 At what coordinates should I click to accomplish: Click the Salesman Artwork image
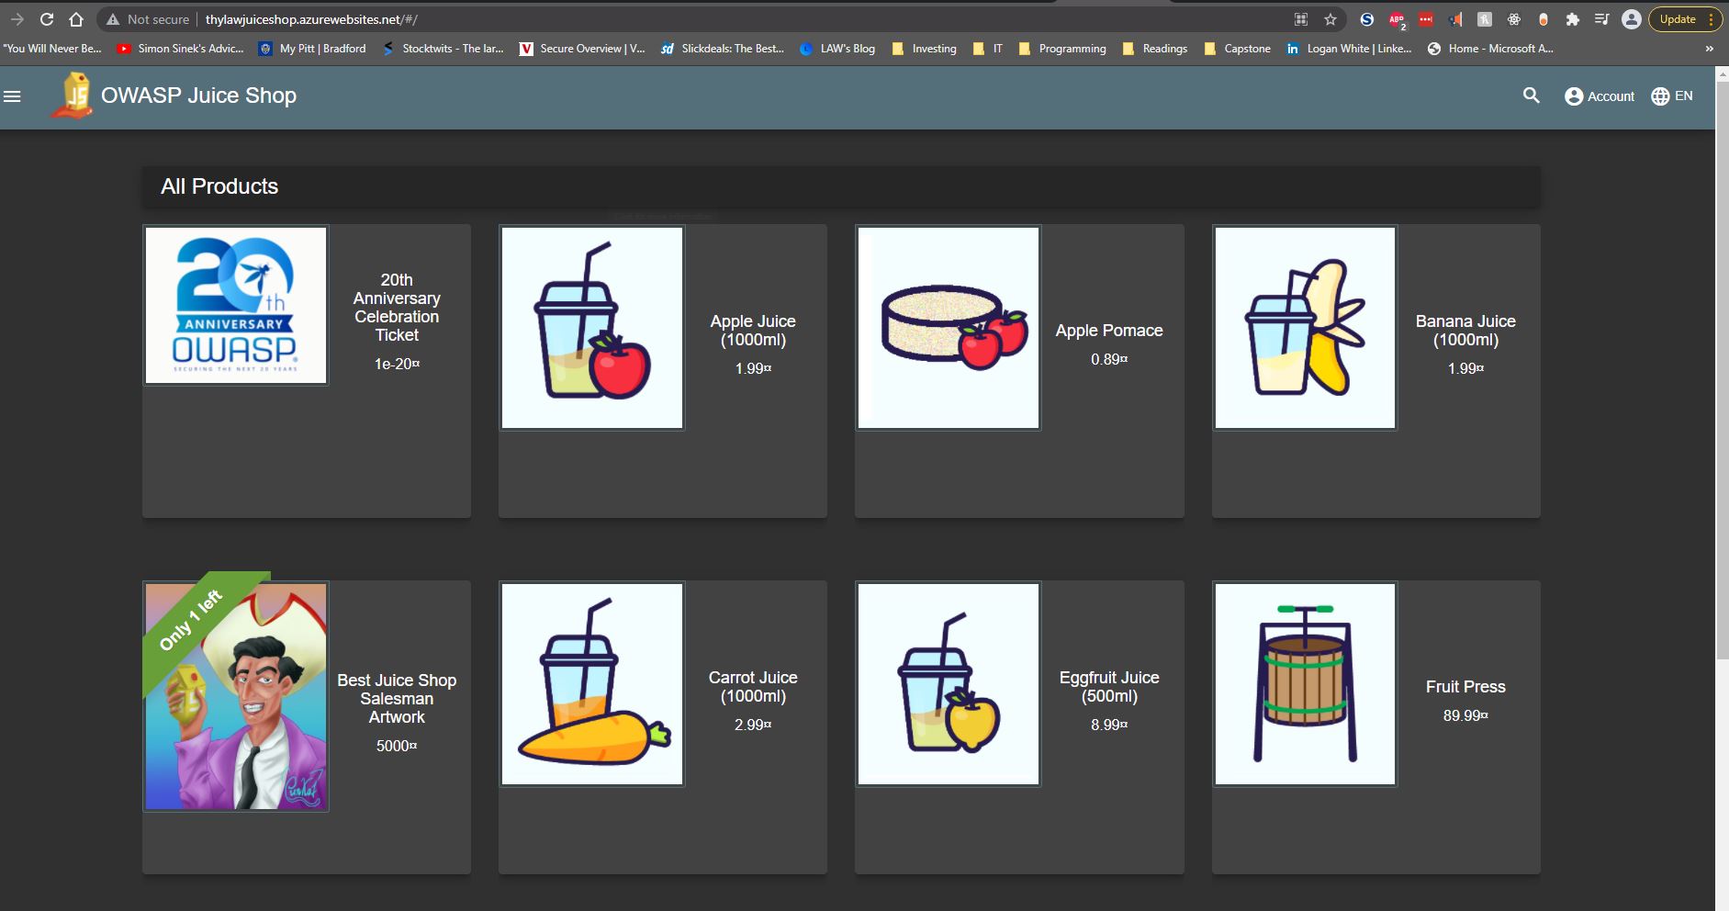point(236,696)
